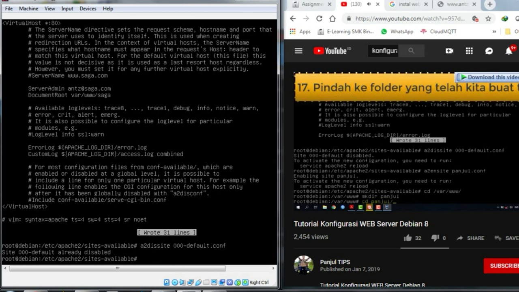Click the virtualization 'V' icon in VirtualBox status bar
Image resolution: width=519 pixels, height=292 pixels.
click(230, 282)
